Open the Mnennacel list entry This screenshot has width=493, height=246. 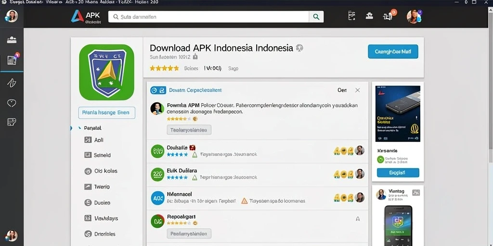click(257, 198)
